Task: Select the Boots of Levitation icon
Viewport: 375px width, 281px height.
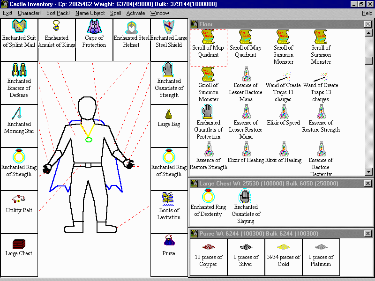Action: pos(169,199)
